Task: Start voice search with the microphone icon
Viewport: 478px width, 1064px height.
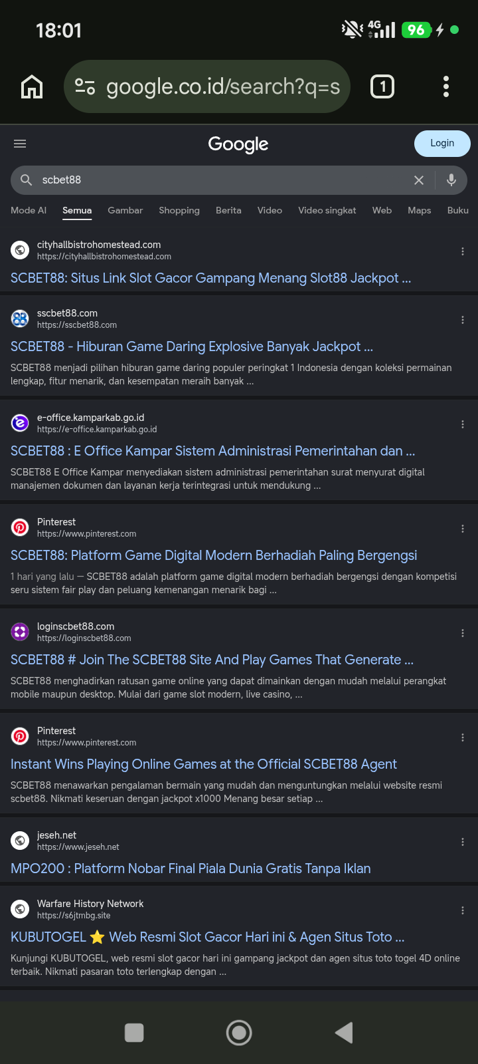Action: (x=451, y=180)
